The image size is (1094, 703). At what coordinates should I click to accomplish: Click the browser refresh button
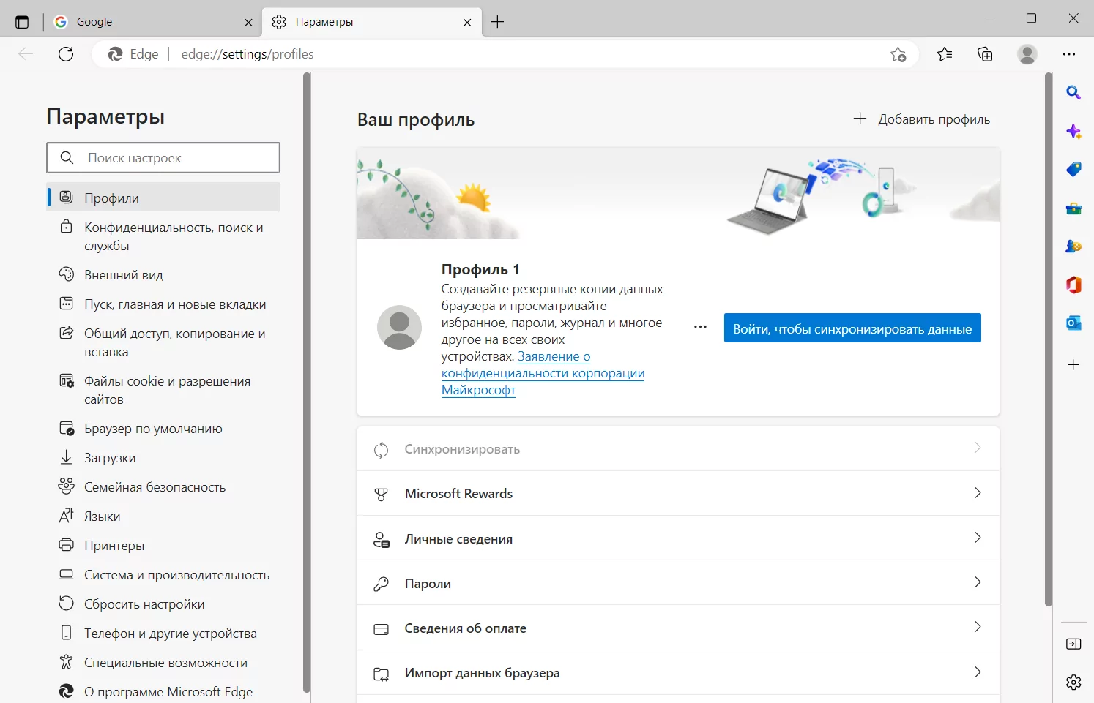66,54
